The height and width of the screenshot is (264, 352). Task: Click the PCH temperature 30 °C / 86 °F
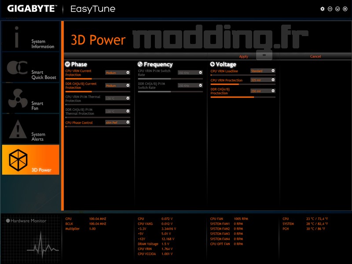[304, 229]
